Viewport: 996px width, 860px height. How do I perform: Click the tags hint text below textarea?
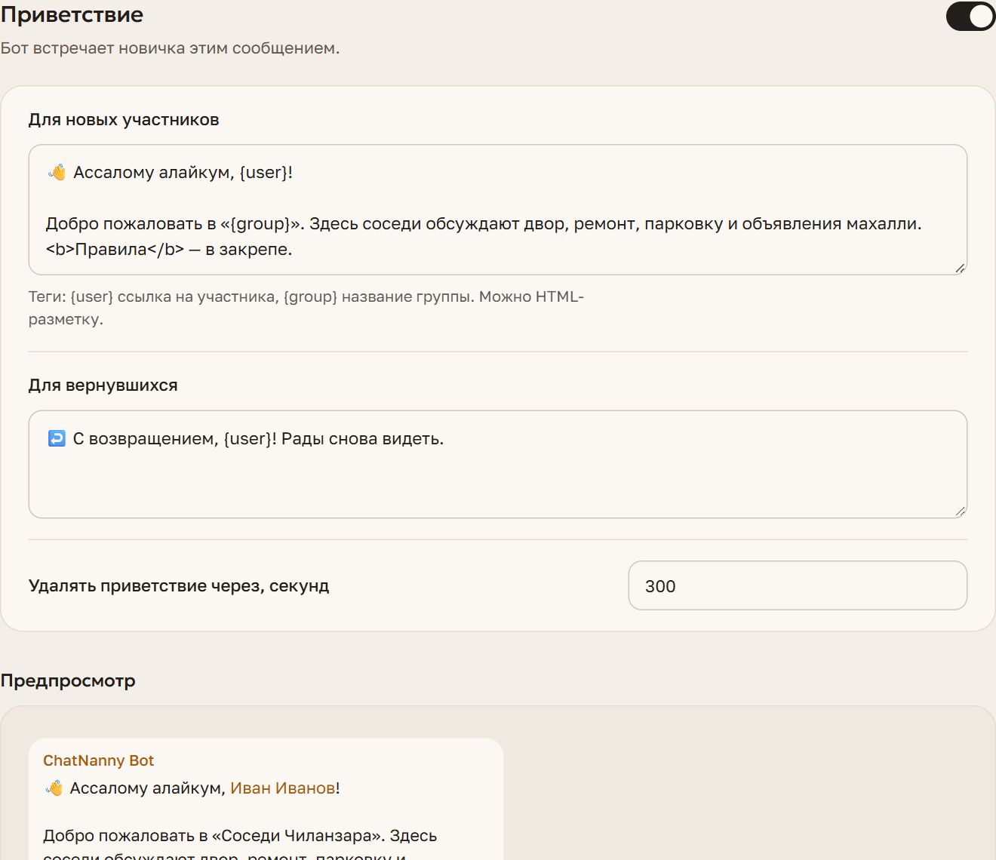(306, 308)
